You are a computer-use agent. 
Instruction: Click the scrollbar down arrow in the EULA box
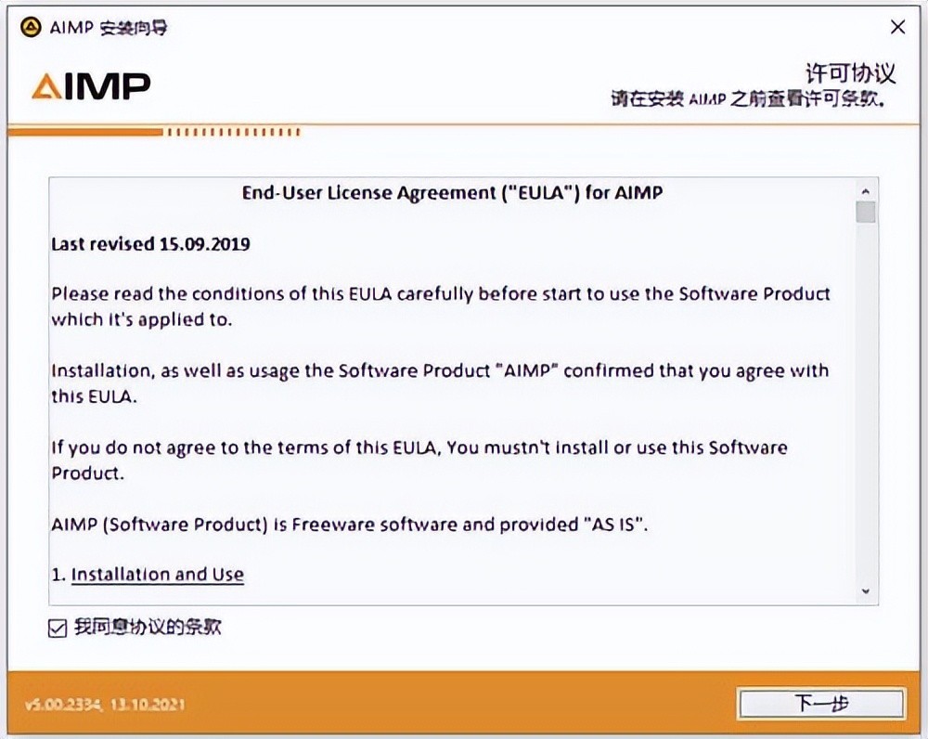click(866, 591)
